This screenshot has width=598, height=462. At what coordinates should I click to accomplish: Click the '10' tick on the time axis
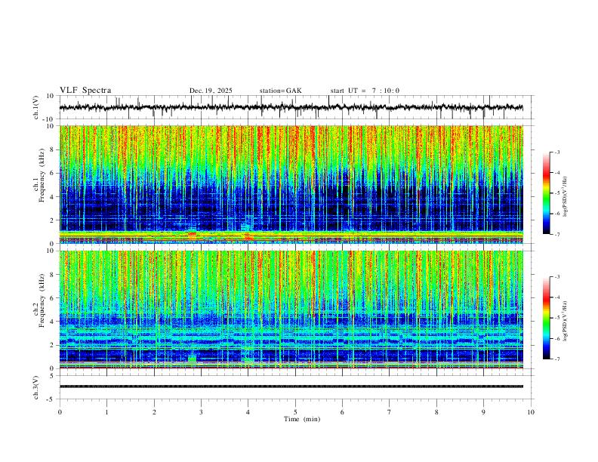(531, 412)
